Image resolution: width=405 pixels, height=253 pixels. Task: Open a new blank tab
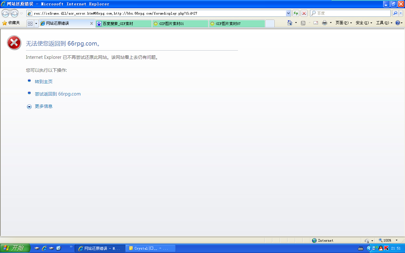270,24
